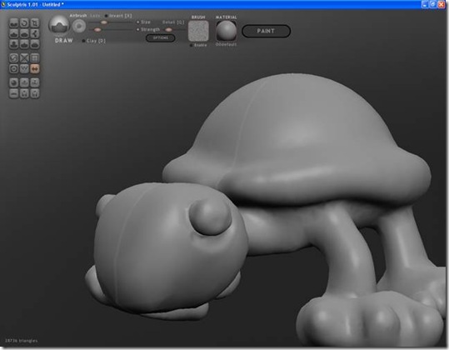
Task: Tick Enable under the Brush texture
Action: [198, 45]
